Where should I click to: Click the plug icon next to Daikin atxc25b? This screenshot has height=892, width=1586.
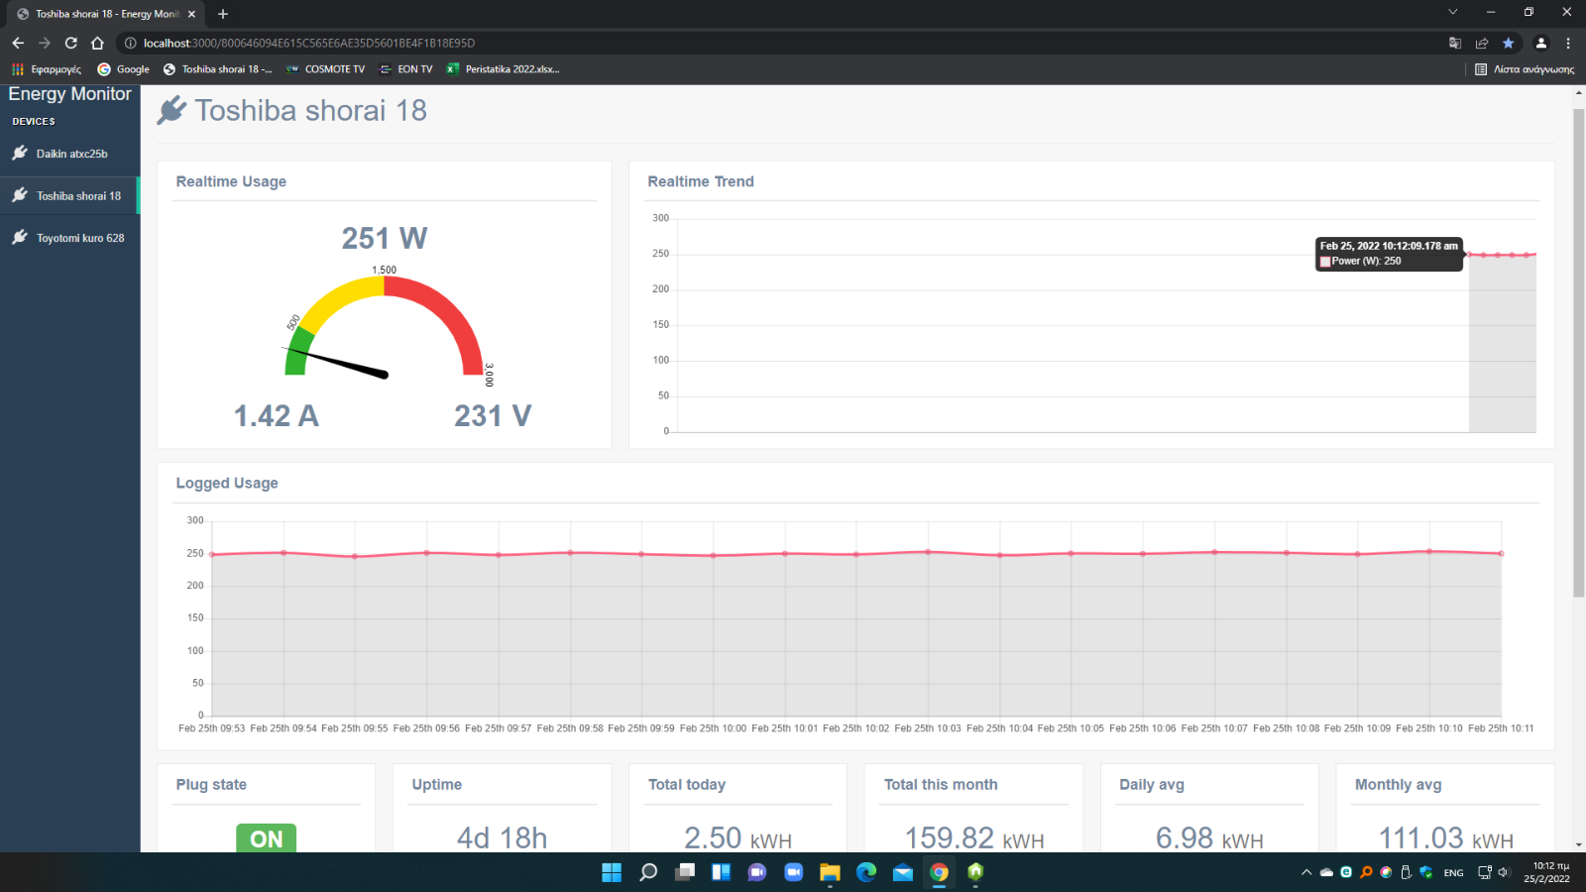20,153
